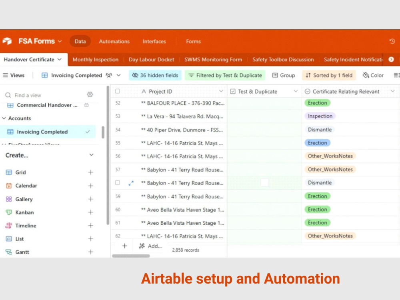Open Test & Duplicate column dropdown arrow
Viewport: 400px width, 300px height.
[x=296, y=91]
